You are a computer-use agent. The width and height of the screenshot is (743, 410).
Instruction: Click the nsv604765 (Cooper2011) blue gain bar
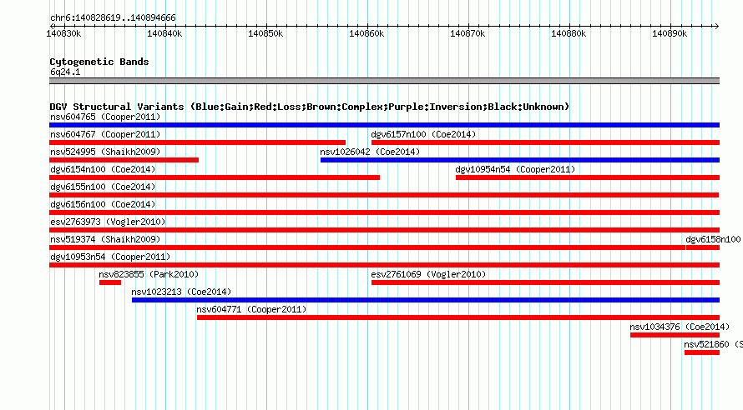coord(384,125)
